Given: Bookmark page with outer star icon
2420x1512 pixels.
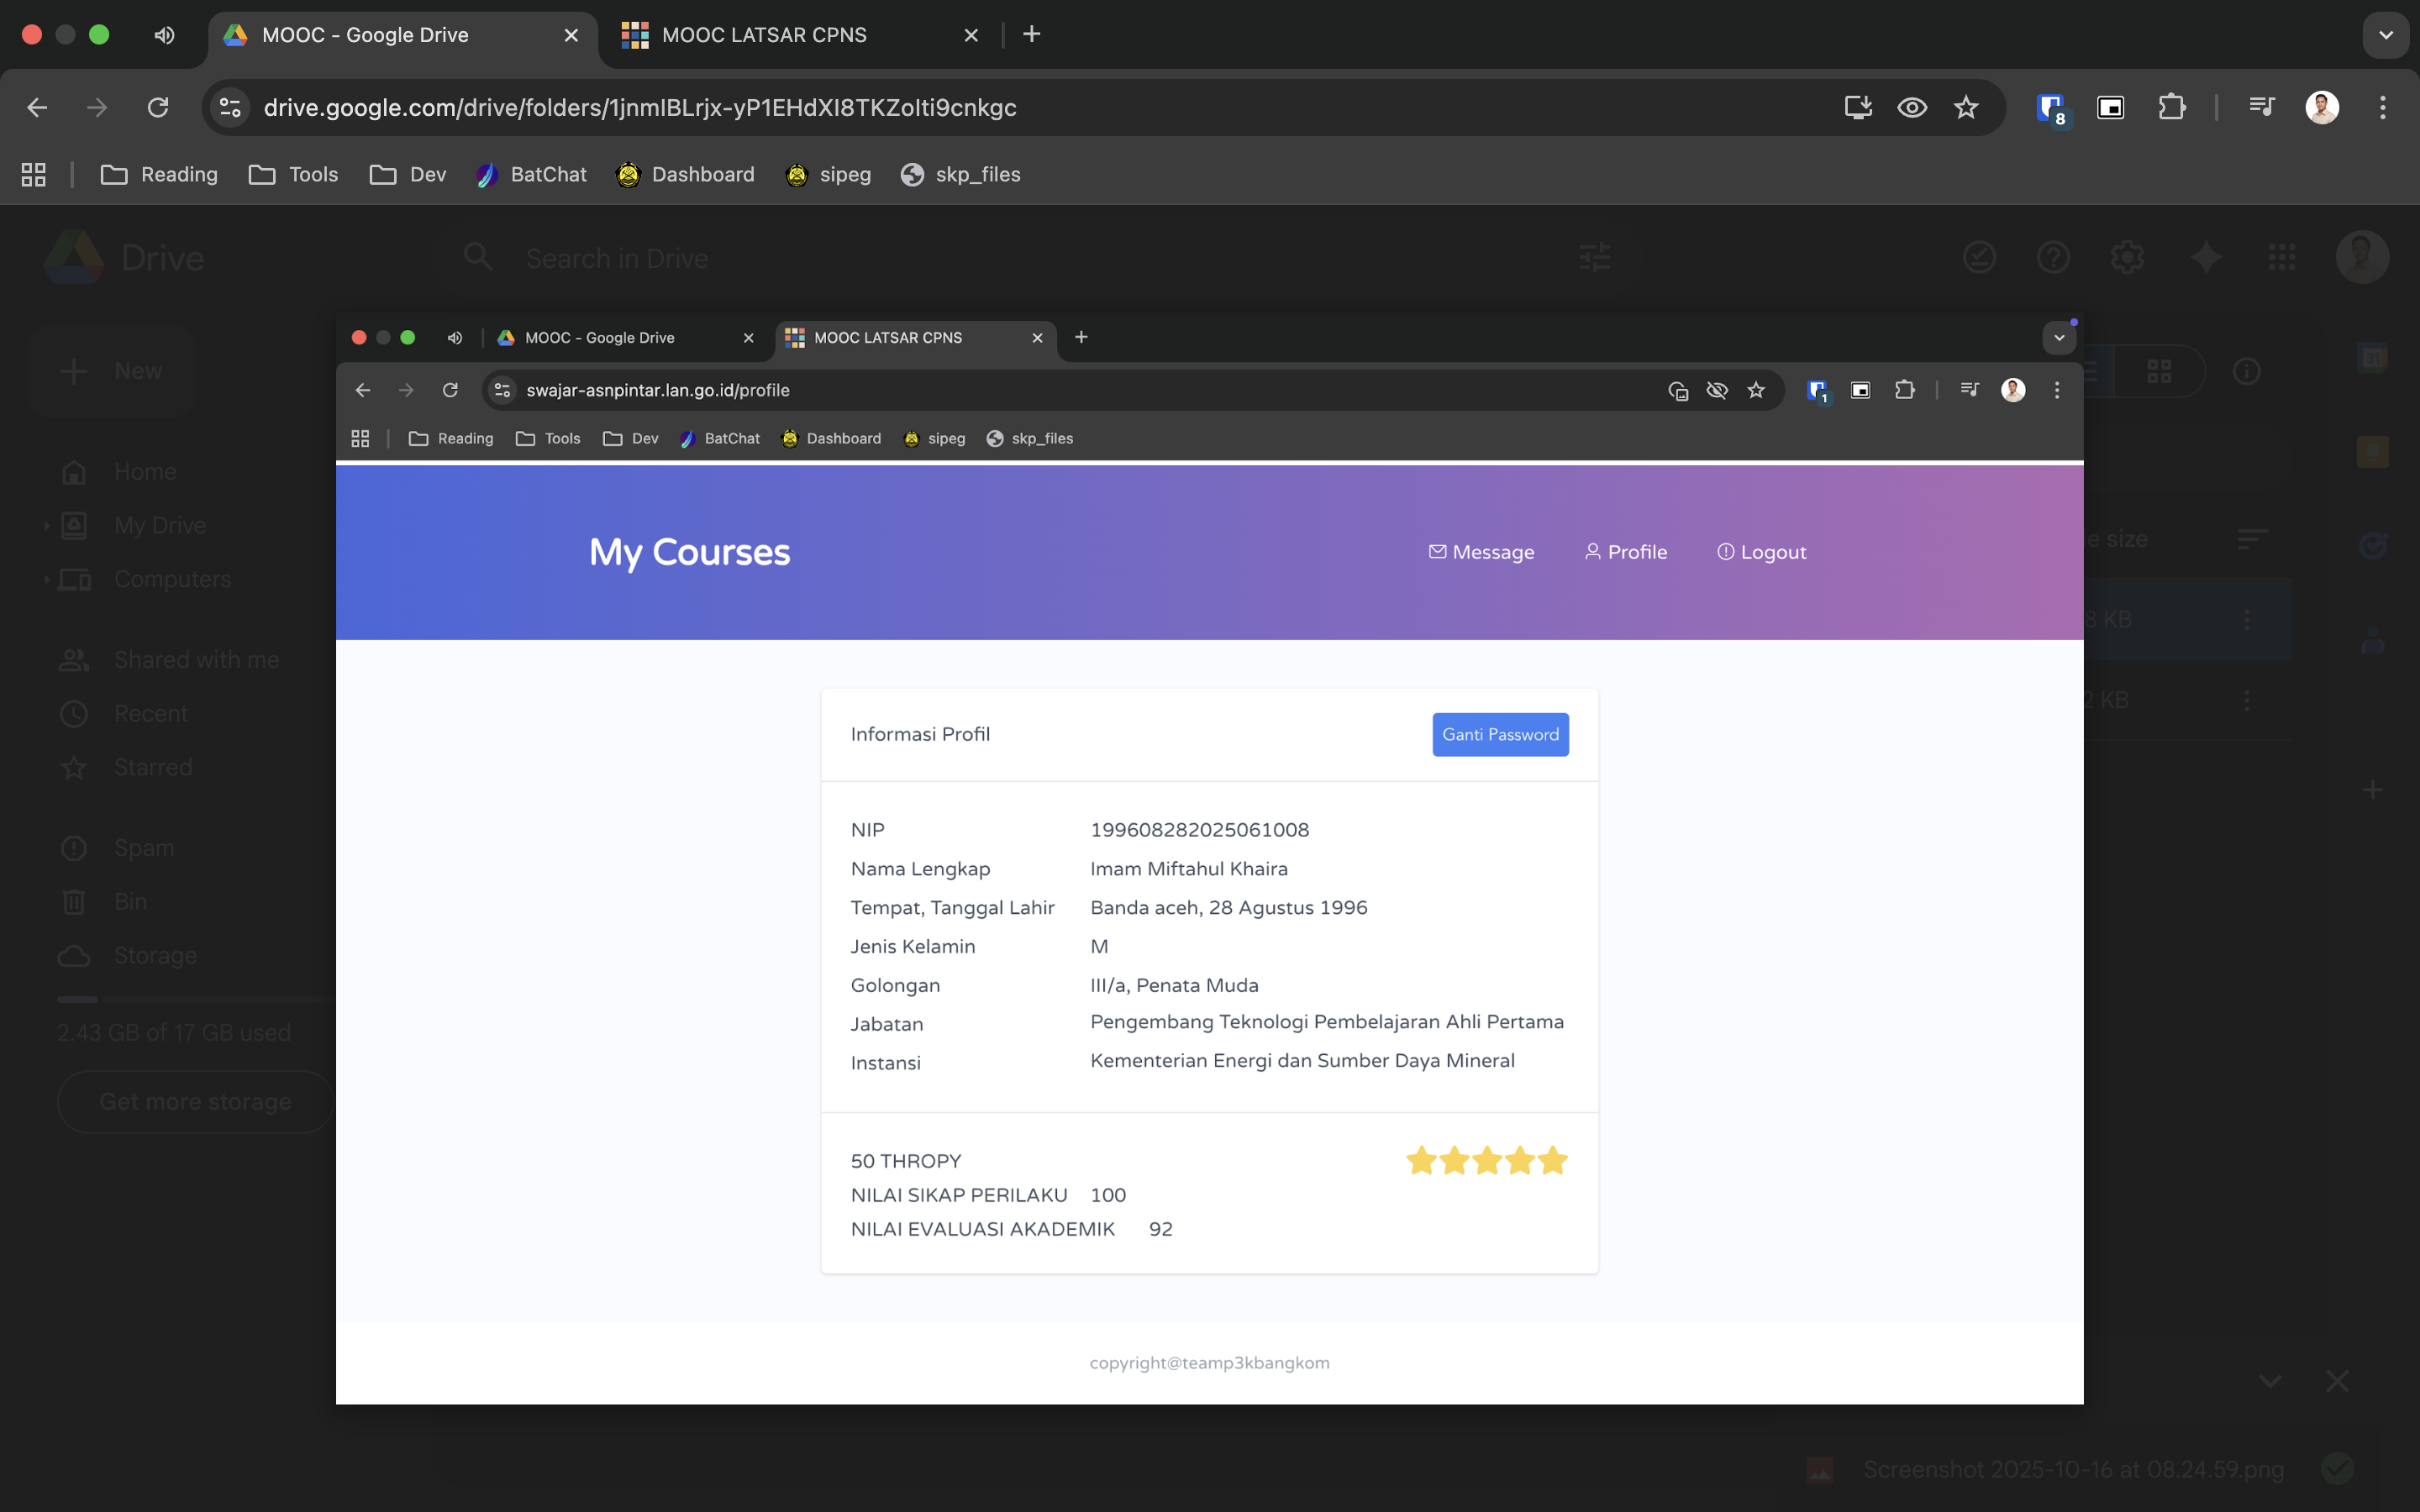Looking at the screenshot, I should (x=1966, y=107).
